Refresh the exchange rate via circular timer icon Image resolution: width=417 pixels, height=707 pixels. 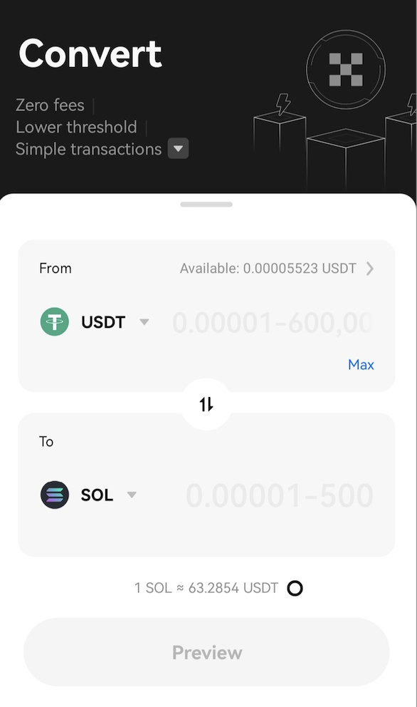(x=295, y=588)
